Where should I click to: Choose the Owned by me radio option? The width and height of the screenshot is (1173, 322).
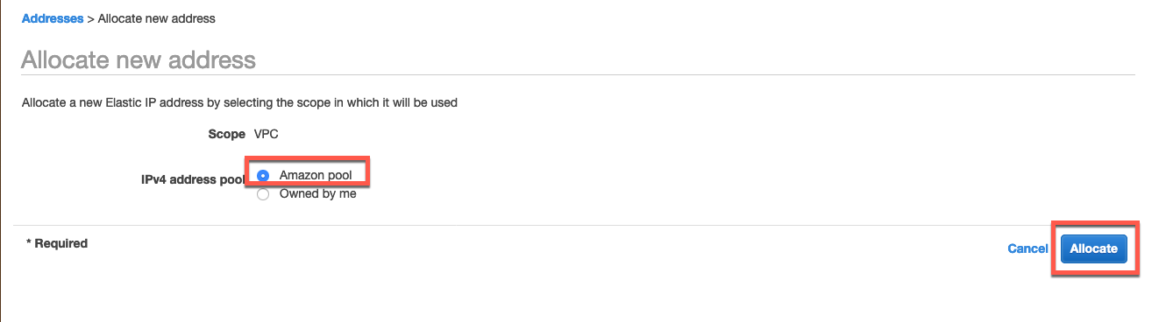(x=263, y=194)
